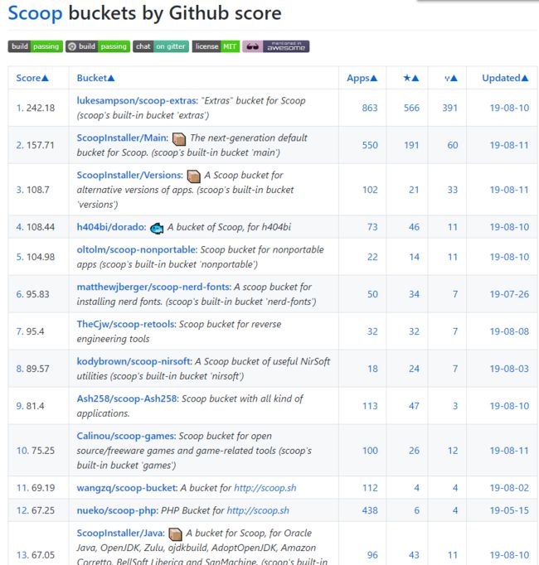Click the 438 apps count for scoop-php
Screen dimensions: 539x565
(x=370, y=510)
